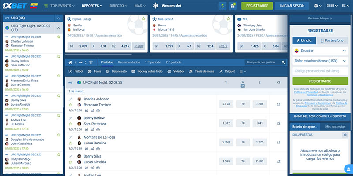Screen dimensions: 353x176
Task: Star Danny Silva fight in sidebar
Action: 59,95
